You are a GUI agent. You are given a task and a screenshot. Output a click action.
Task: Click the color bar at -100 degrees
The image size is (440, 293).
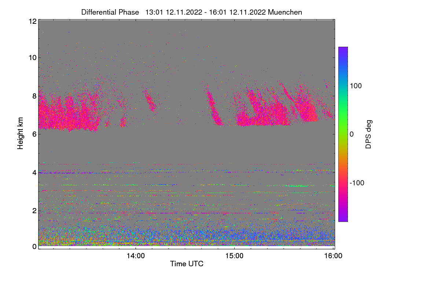click(343, 183)
